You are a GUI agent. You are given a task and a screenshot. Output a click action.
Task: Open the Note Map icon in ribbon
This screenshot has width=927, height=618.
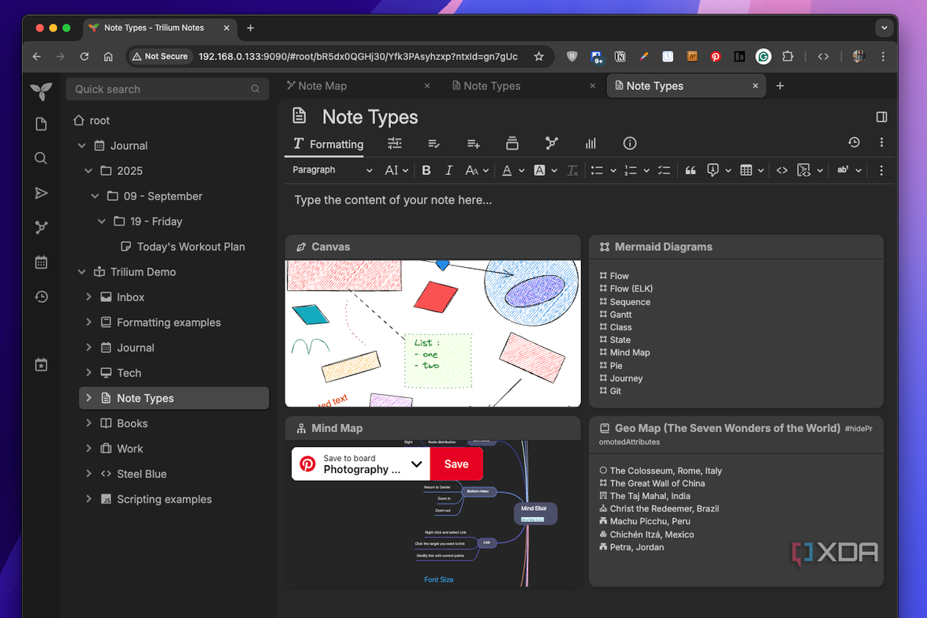551,143
